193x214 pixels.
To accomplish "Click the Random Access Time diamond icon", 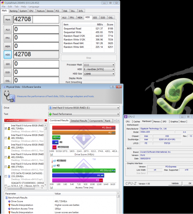I will [x=9, y=209].
